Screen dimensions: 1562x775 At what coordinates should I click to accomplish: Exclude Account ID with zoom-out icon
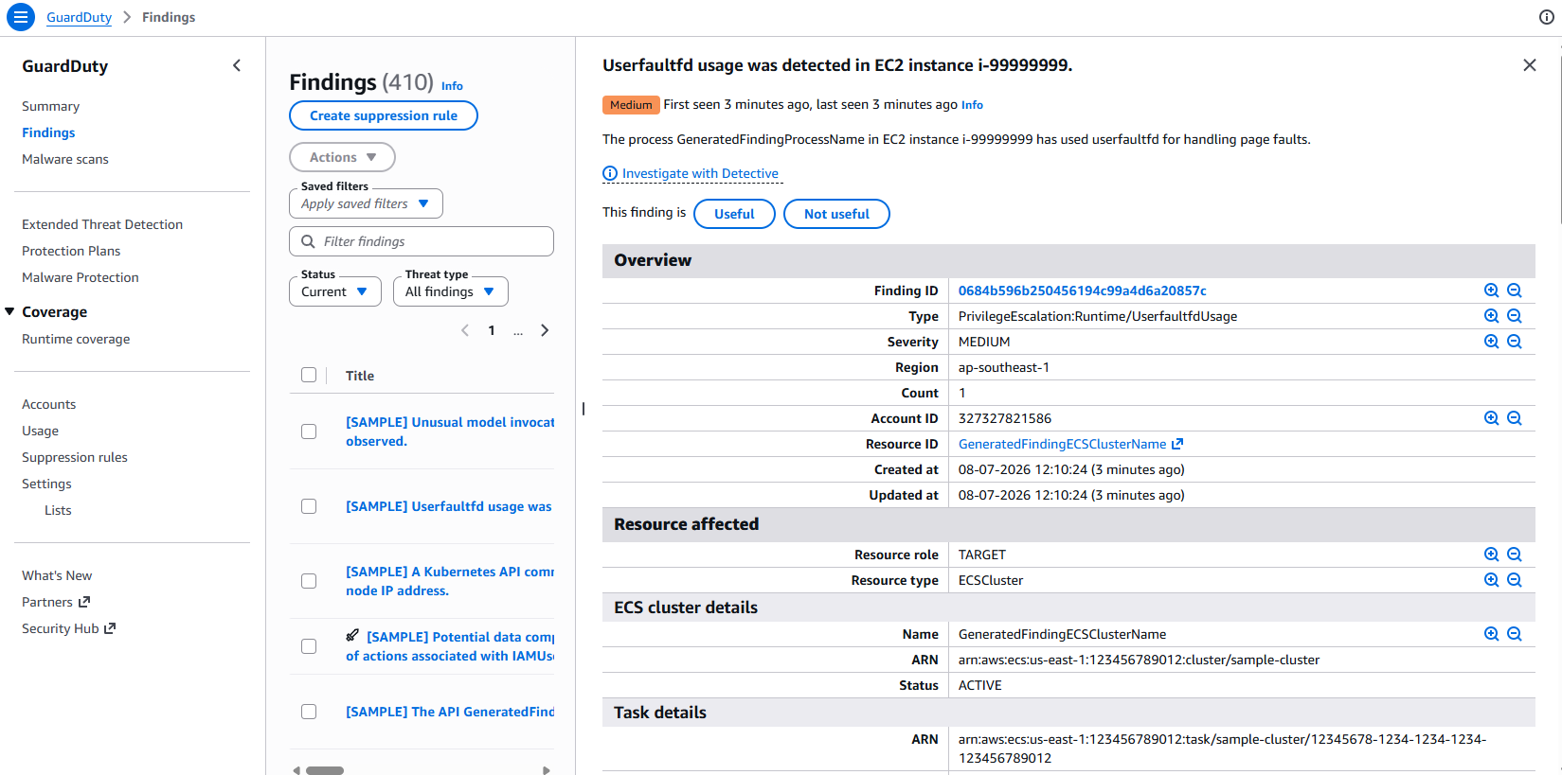pyautogui.click(x=1515, y=418)
